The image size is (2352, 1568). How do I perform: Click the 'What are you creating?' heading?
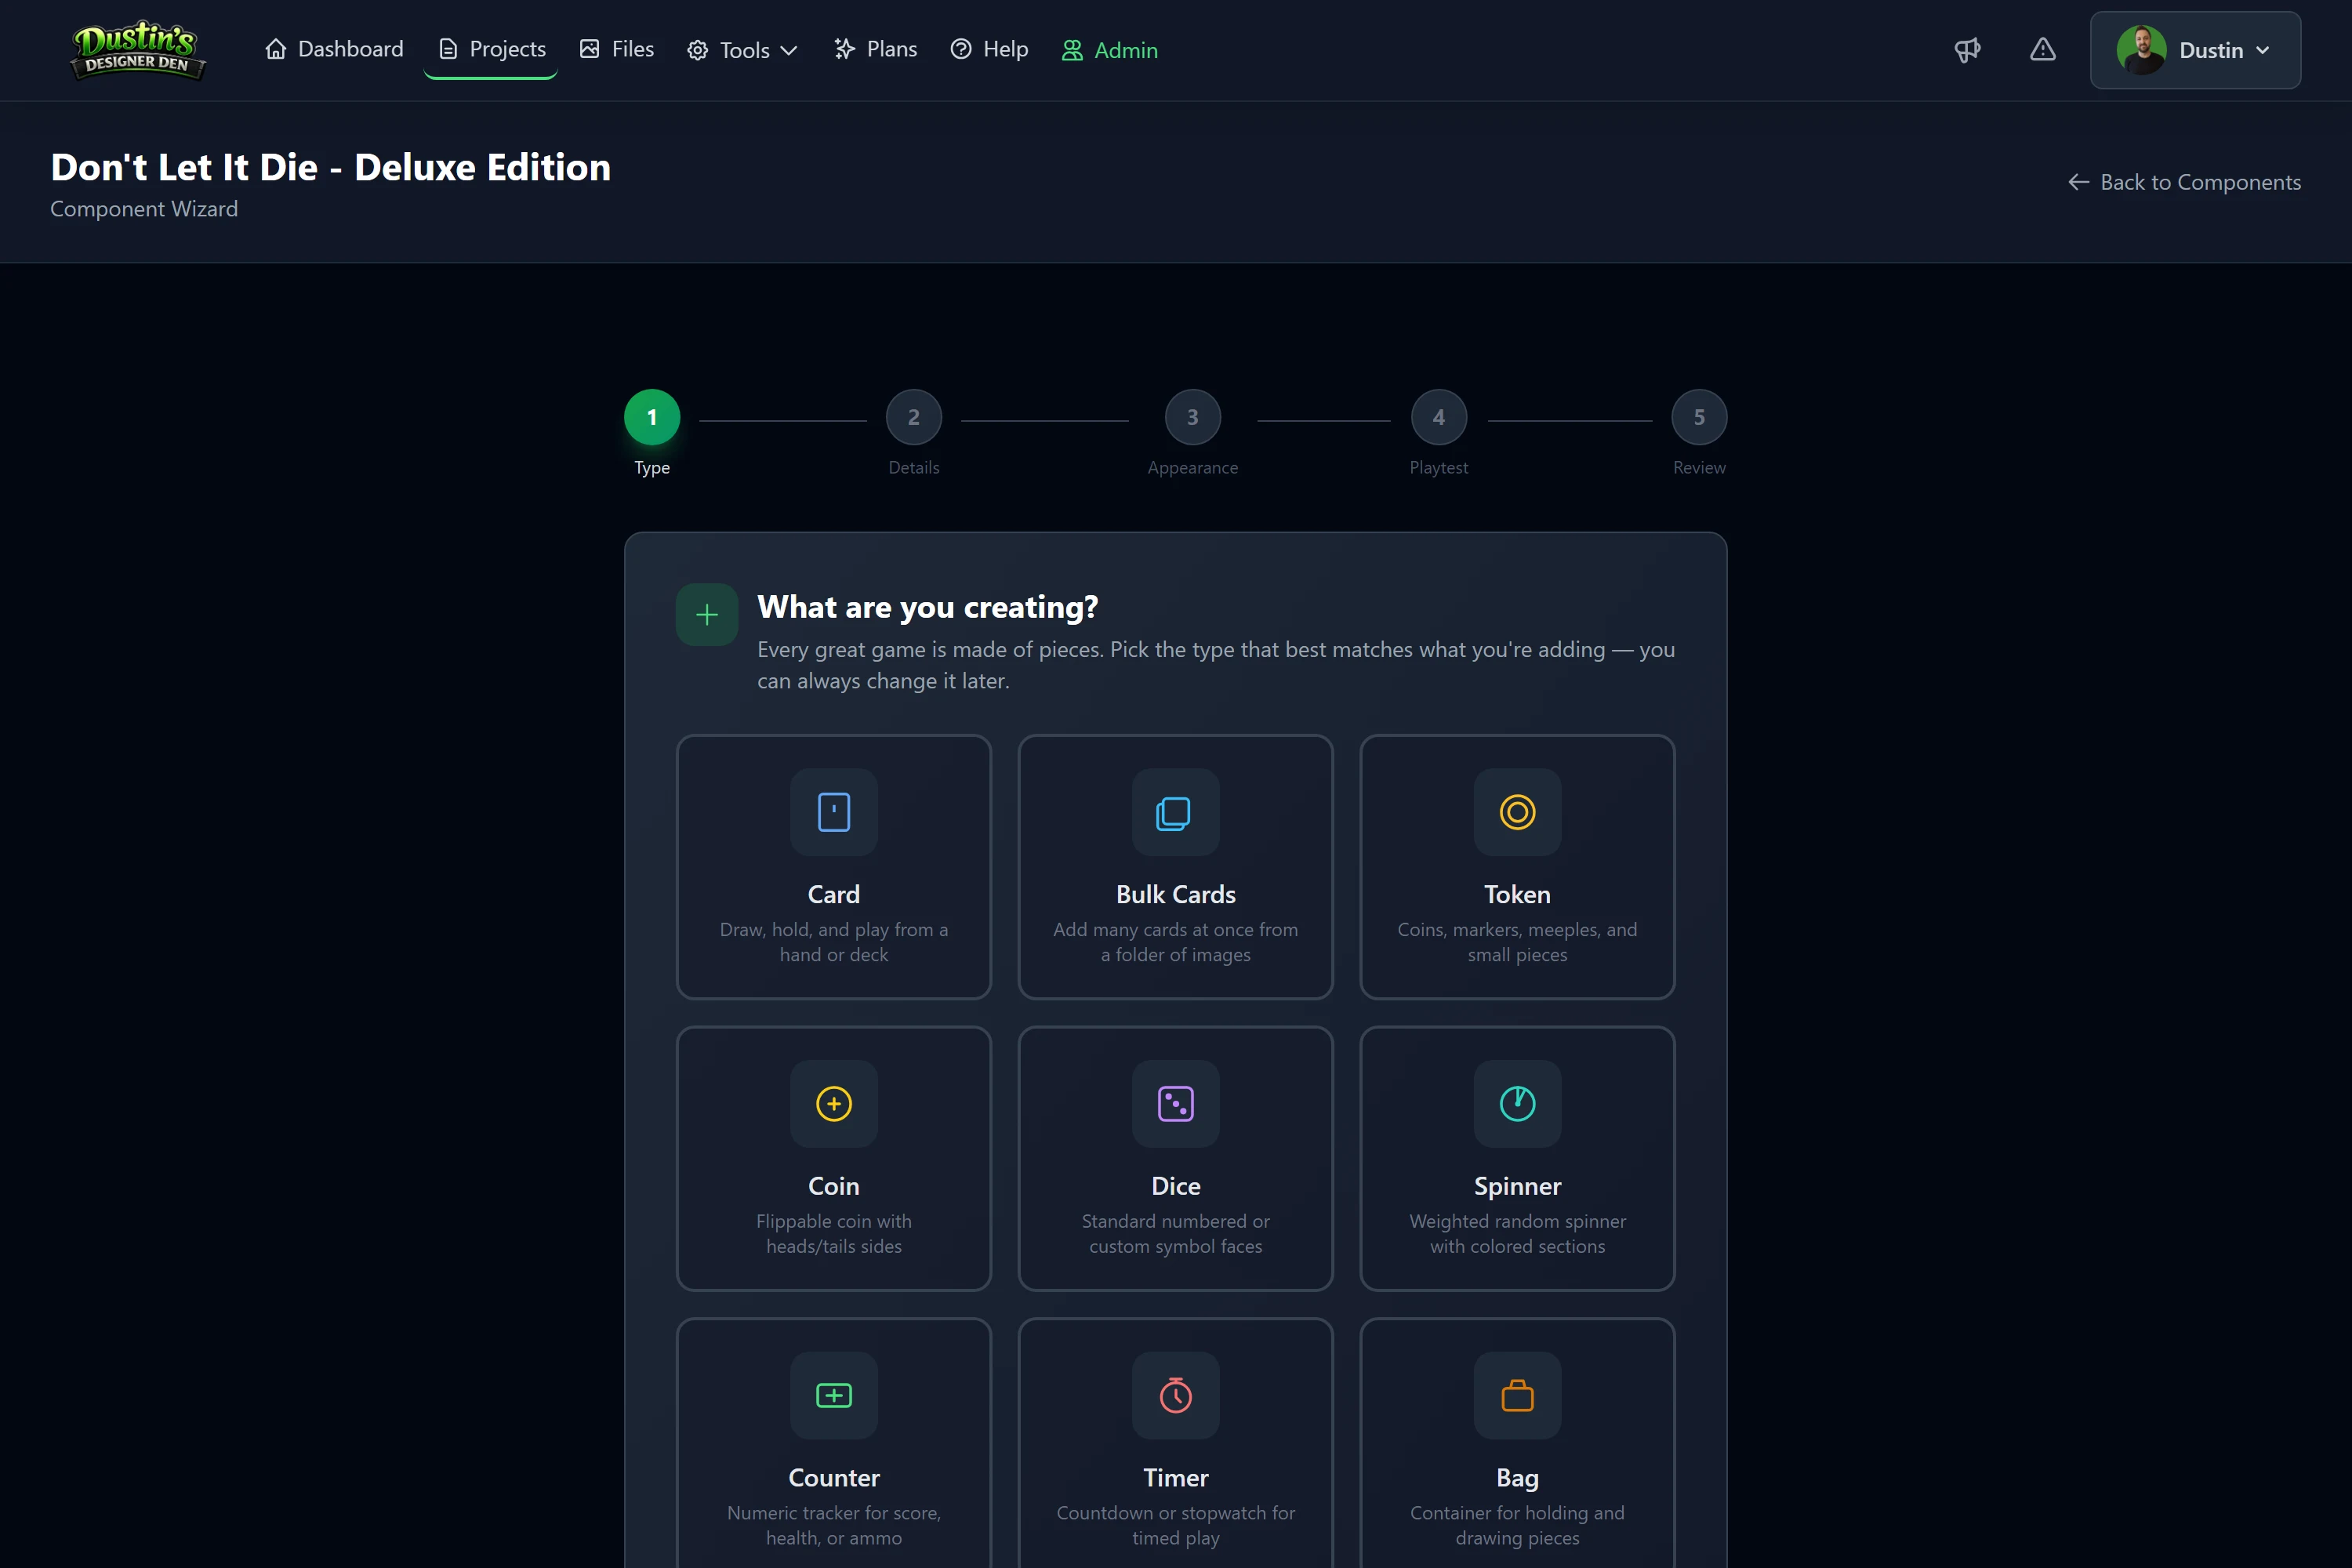927,607
